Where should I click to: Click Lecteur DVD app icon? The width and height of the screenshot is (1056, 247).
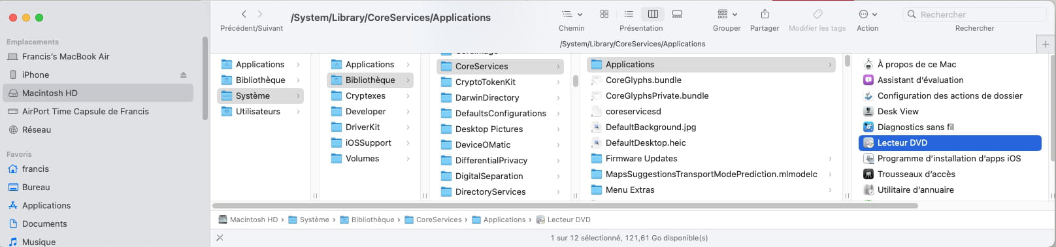pos(868,142)
